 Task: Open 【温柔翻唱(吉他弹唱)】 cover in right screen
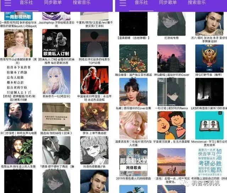(x=133, y=24)
